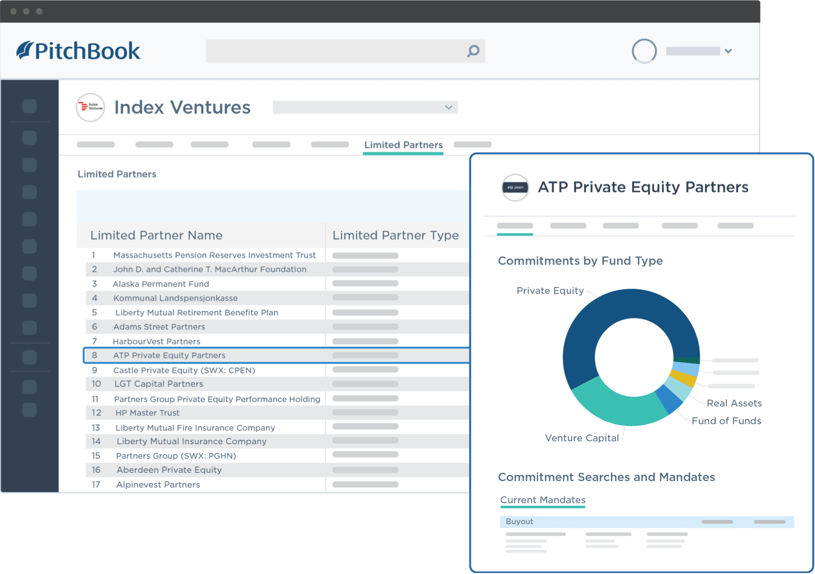Viewport: 815px width, 574px height.
Task: Click the top icon in the left sidebar
Action: pyautogui.click(x=29, y=106)
